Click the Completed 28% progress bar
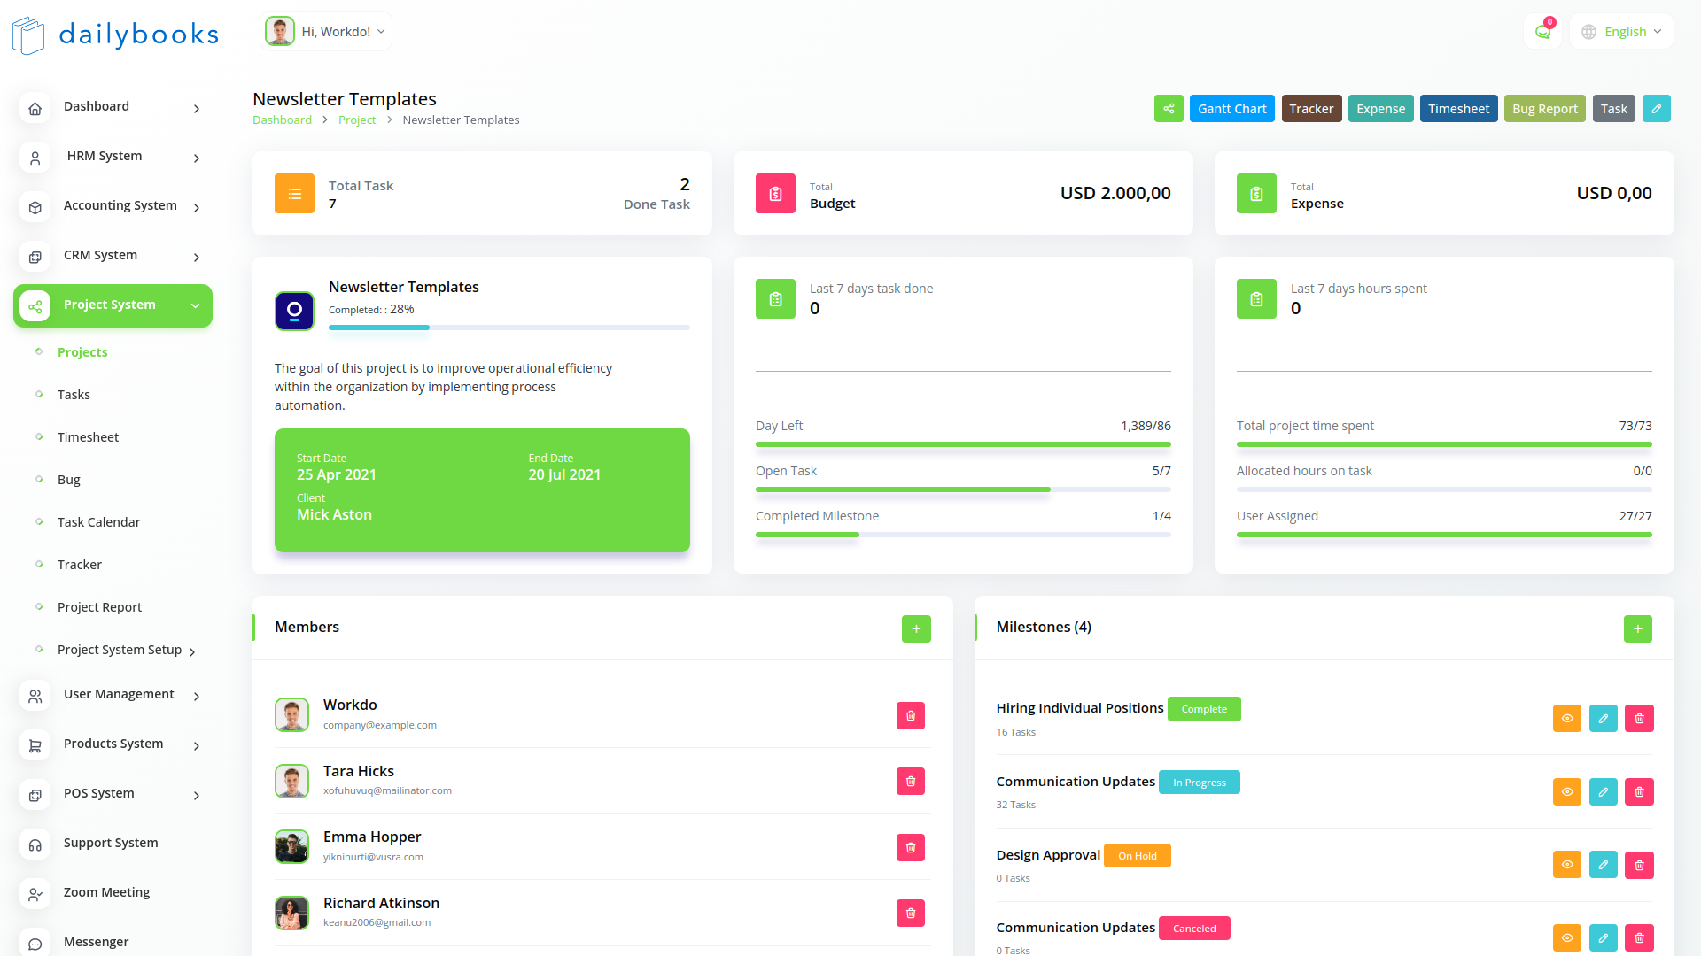The width and height of the screenshot is (1701, 956). 509,328
